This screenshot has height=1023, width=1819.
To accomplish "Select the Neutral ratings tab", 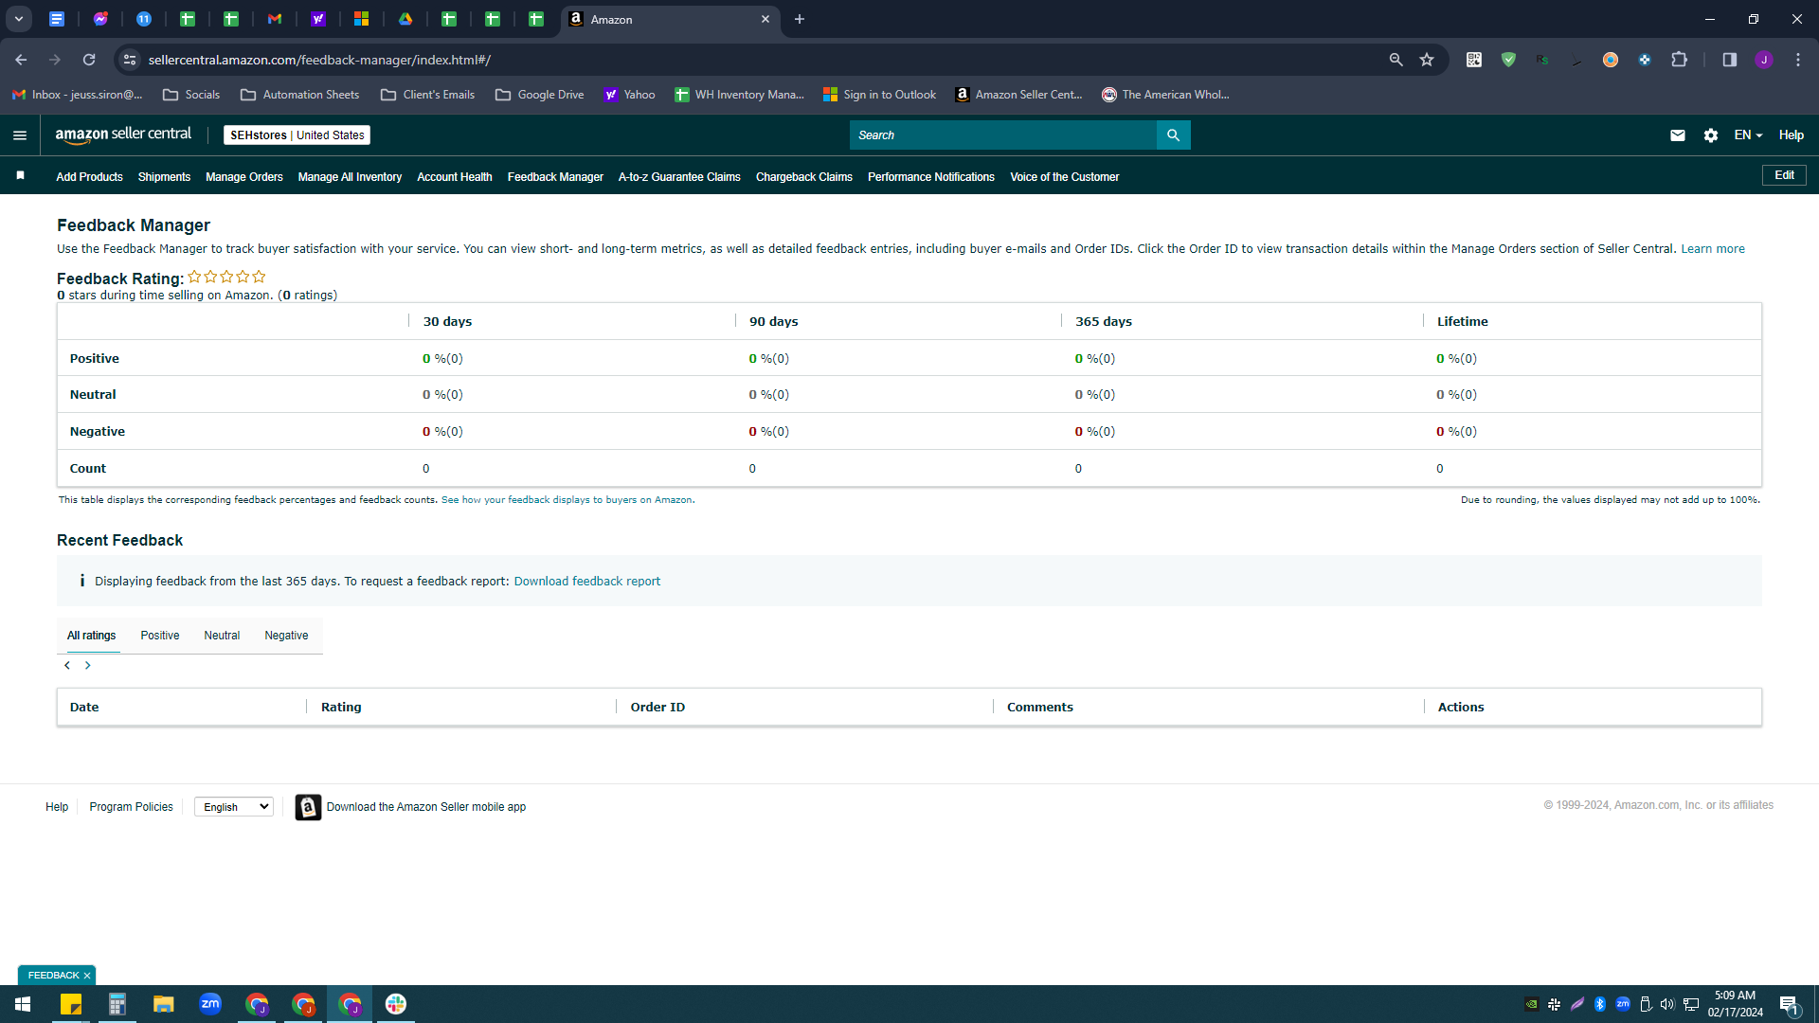I will (222, 636).
